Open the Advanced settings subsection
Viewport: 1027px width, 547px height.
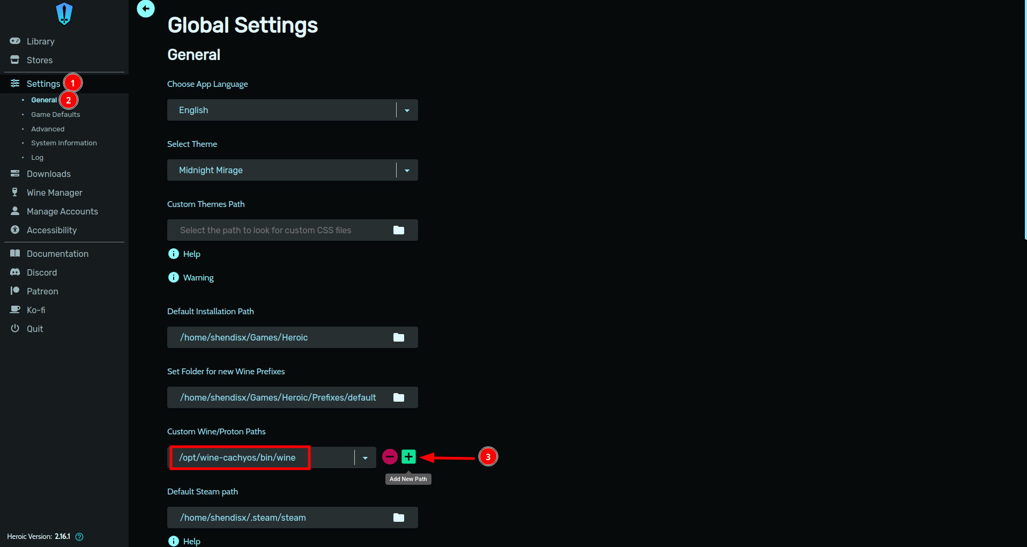click(x=48, y=129)
